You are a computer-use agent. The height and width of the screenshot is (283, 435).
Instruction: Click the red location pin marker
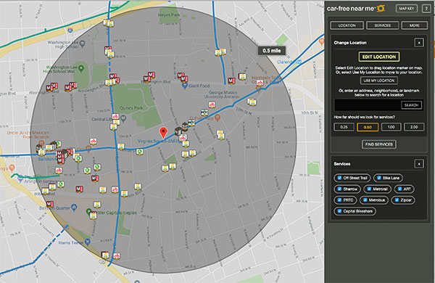tap(164, 133)
